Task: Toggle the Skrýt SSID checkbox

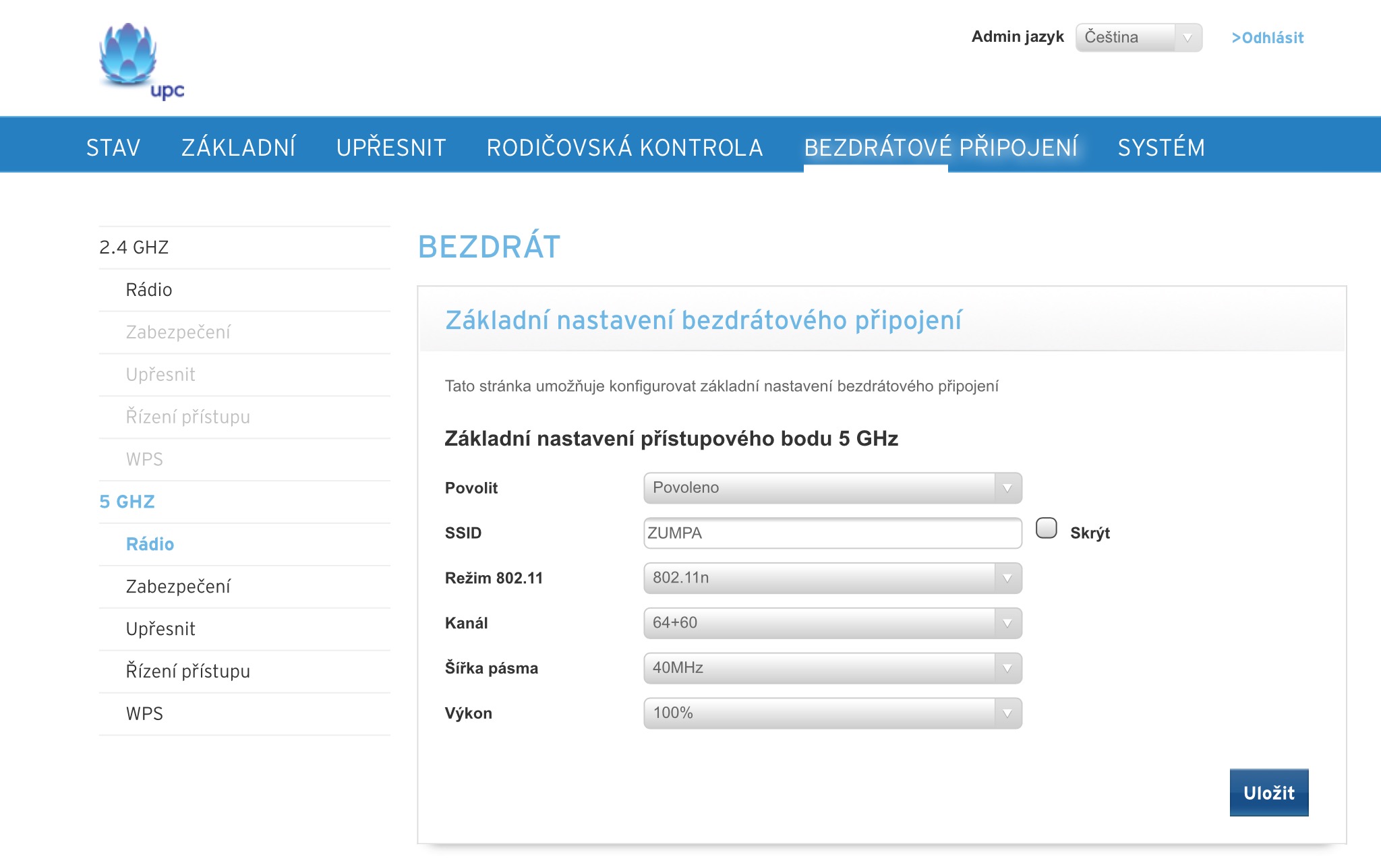Action: (1047, 528)
